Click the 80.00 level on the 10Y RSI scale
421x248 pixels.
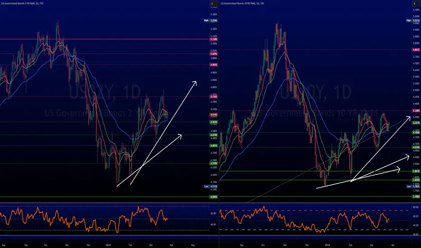[416, 207]
